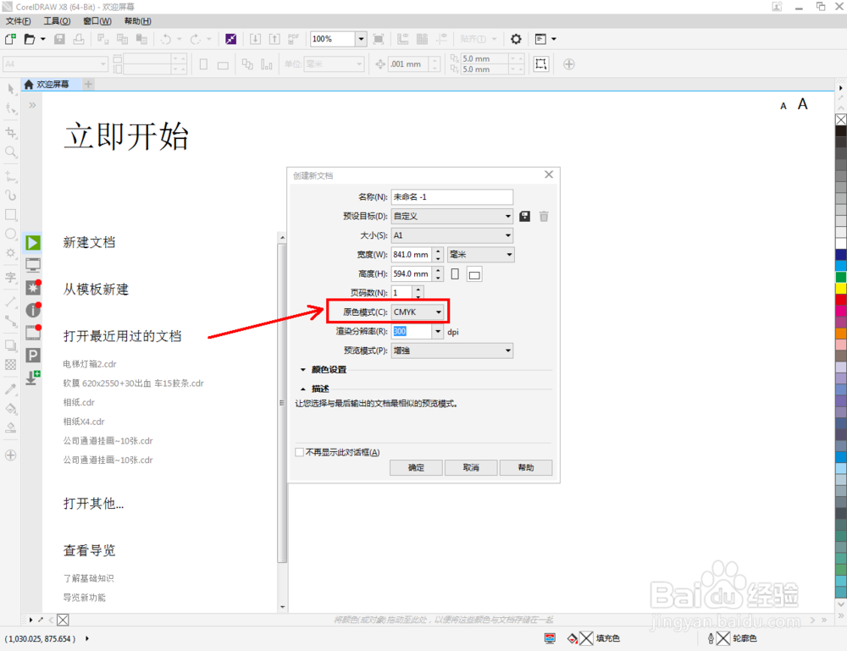This screenshot has height=651, width=847.
Task: Open the Get Started green play icon
Action: click(x=33, y=243)
